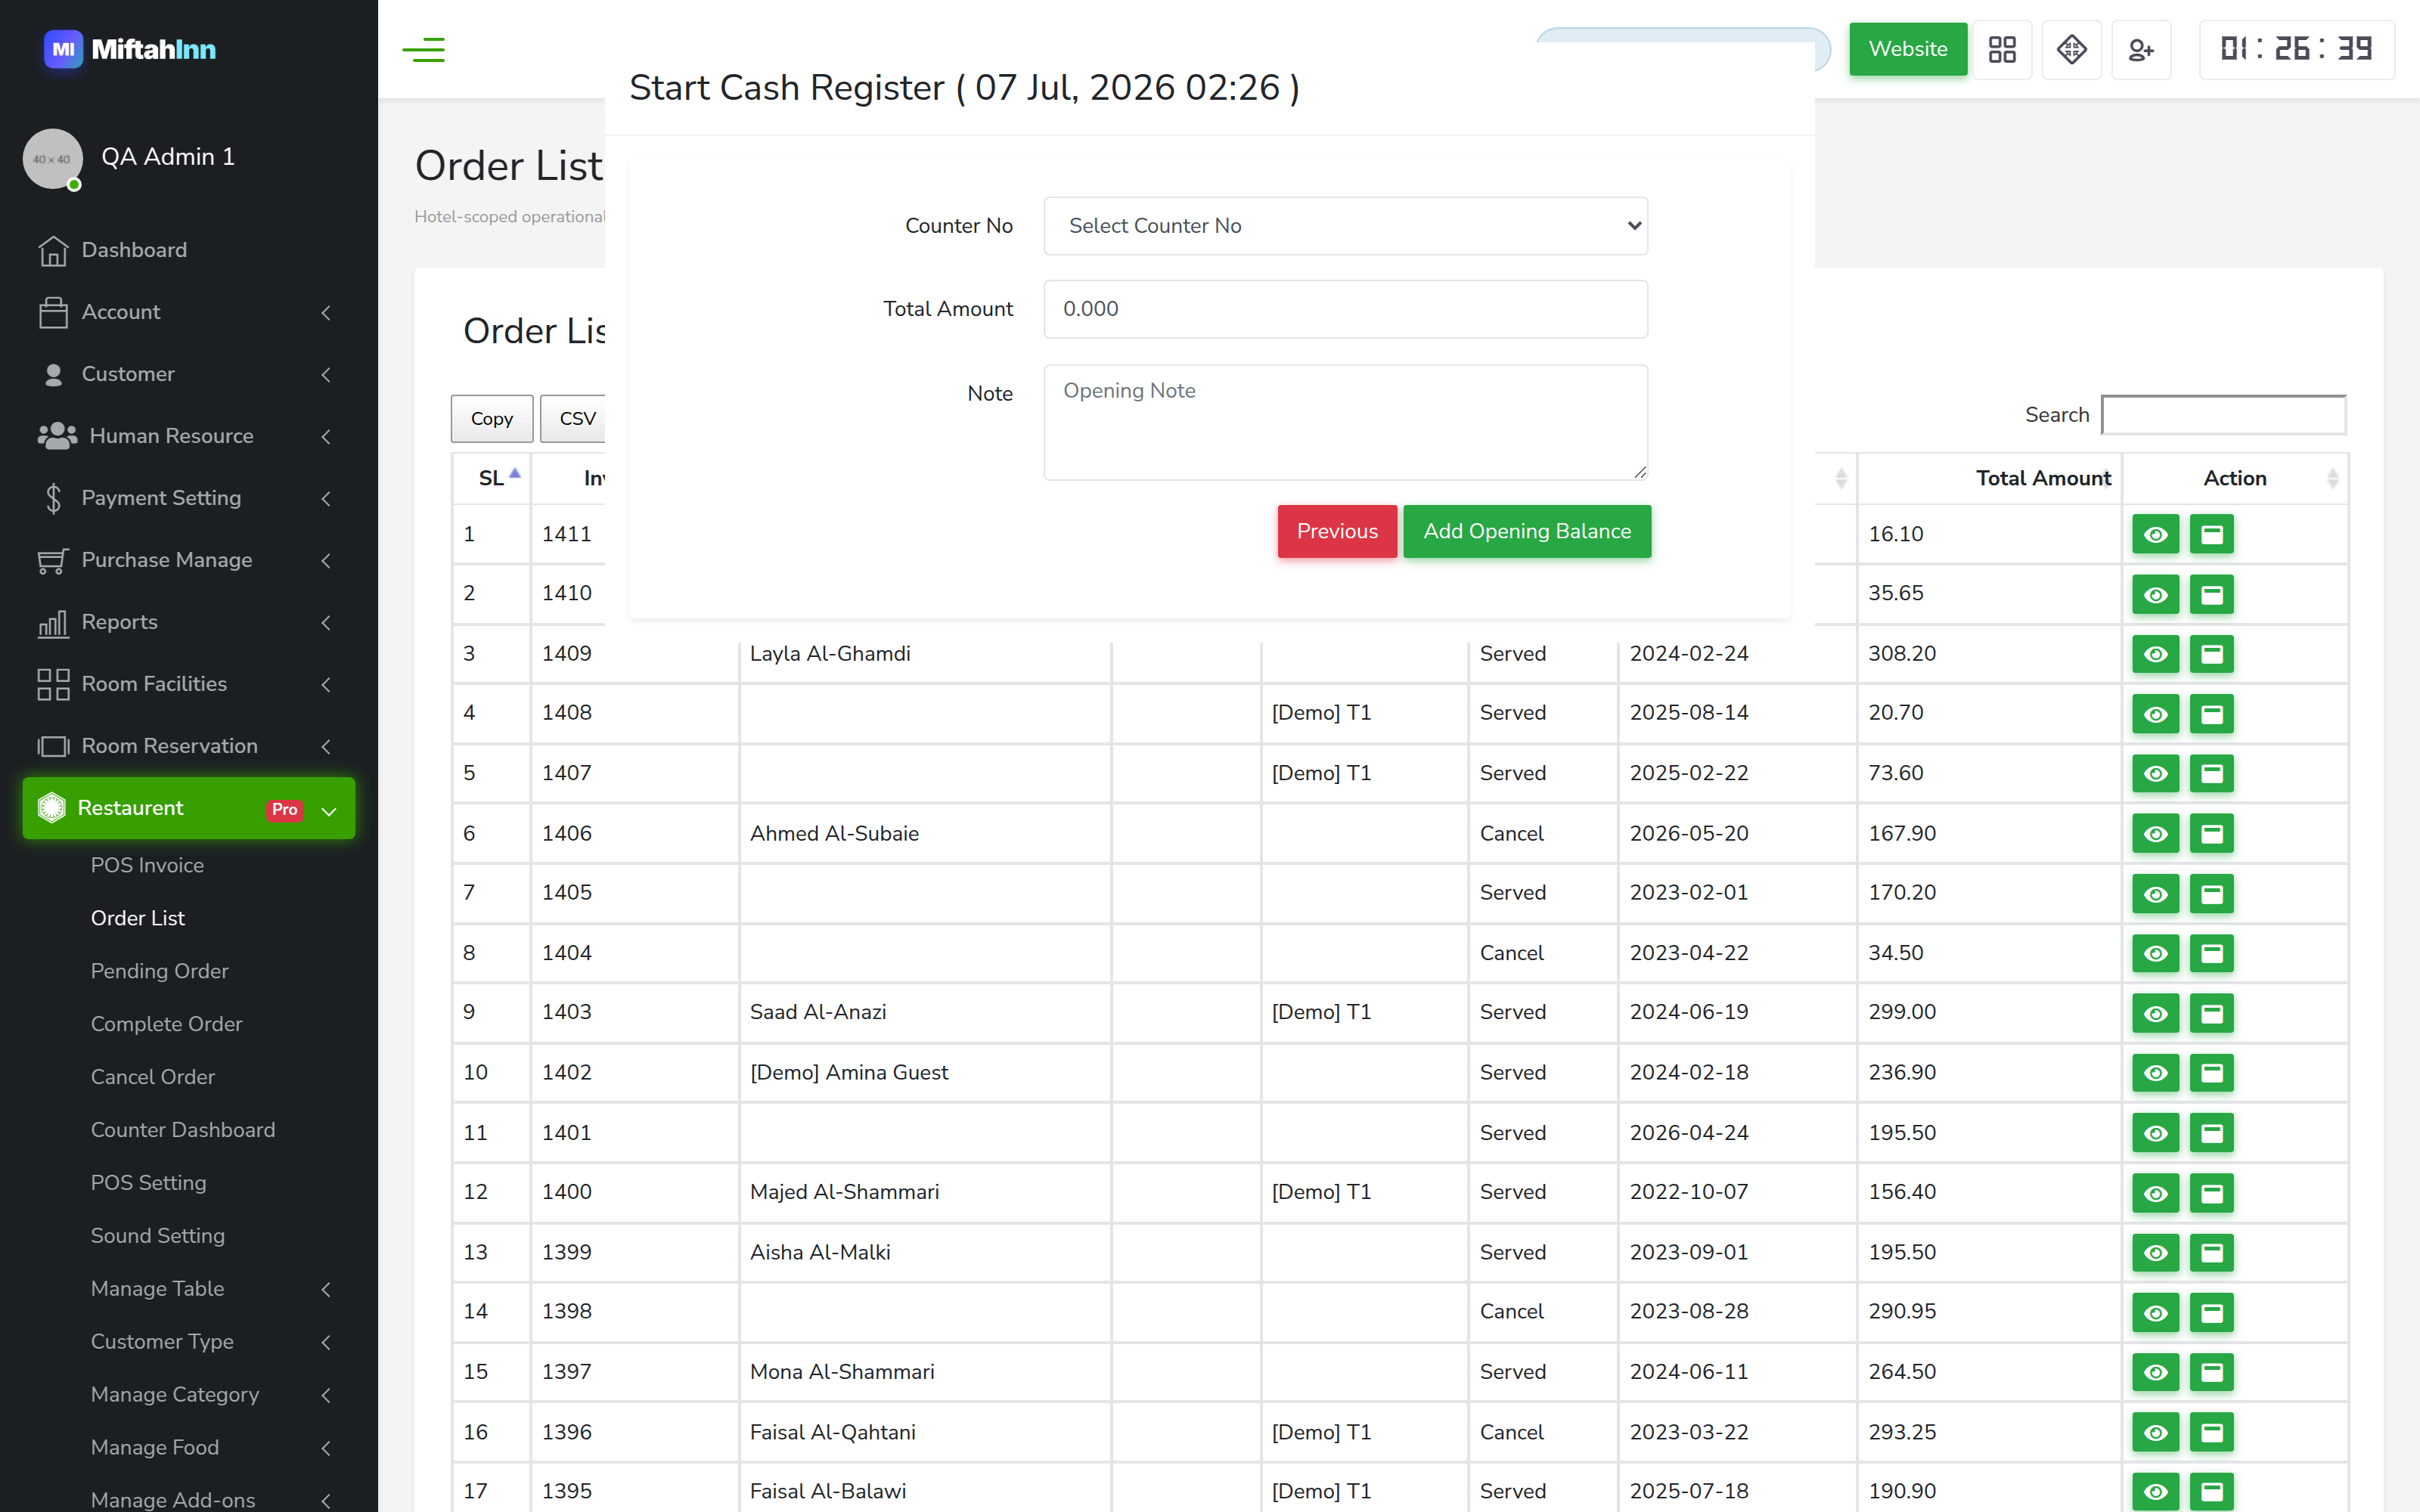Open Sound Setting submenu item

[157, 1236]
